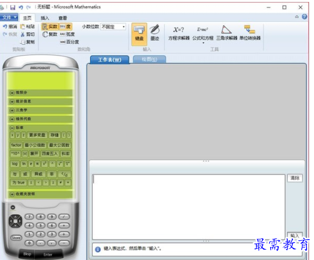Open the 文件 file menu
Screen dimensions: 314x260
(x=9, y=17)
